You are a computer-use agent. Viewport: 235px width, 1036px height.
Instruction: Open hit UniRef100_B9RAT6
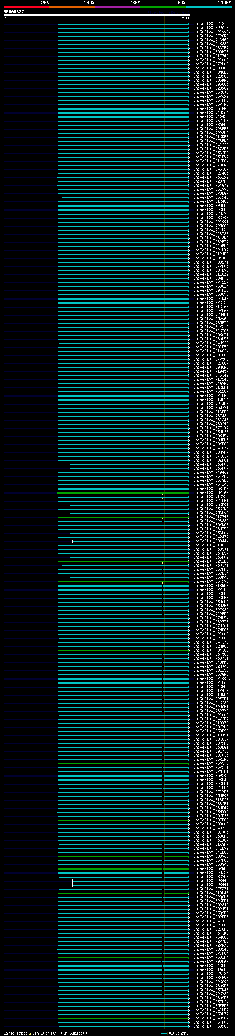(x=211, y=28)
